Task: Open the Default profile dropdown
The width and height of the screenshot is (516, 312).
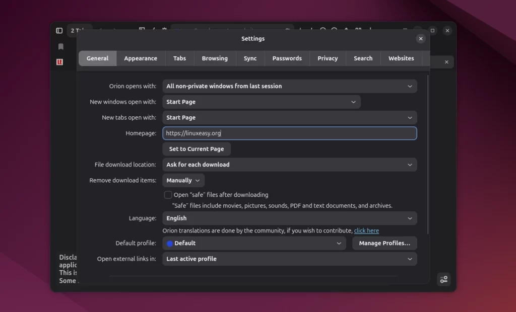Action: click(x=254, y=243)
